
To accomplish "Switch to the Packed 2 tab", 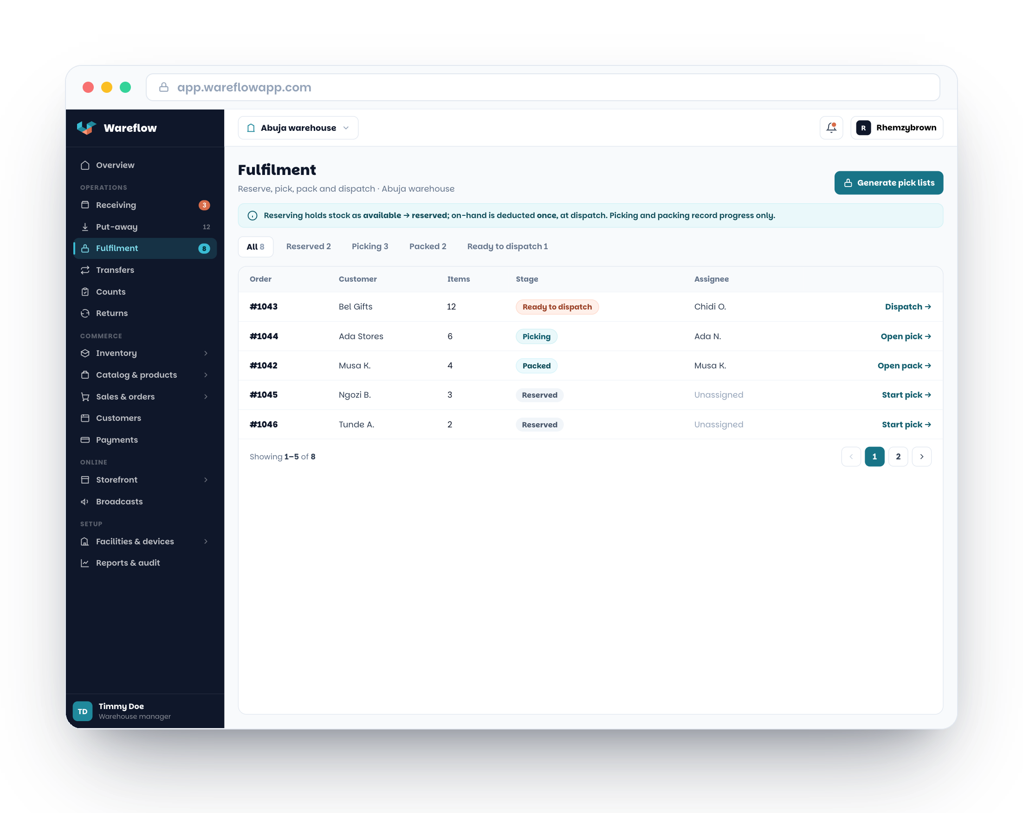I will point(427,247).
